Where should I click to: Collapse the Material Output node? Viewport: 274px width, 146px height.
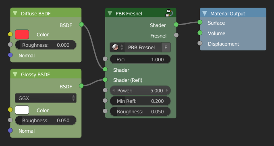point(205,13)
